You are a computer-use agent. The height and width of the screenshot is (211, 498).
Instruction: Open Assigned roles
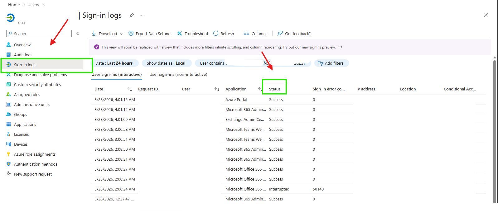point(27,94)
